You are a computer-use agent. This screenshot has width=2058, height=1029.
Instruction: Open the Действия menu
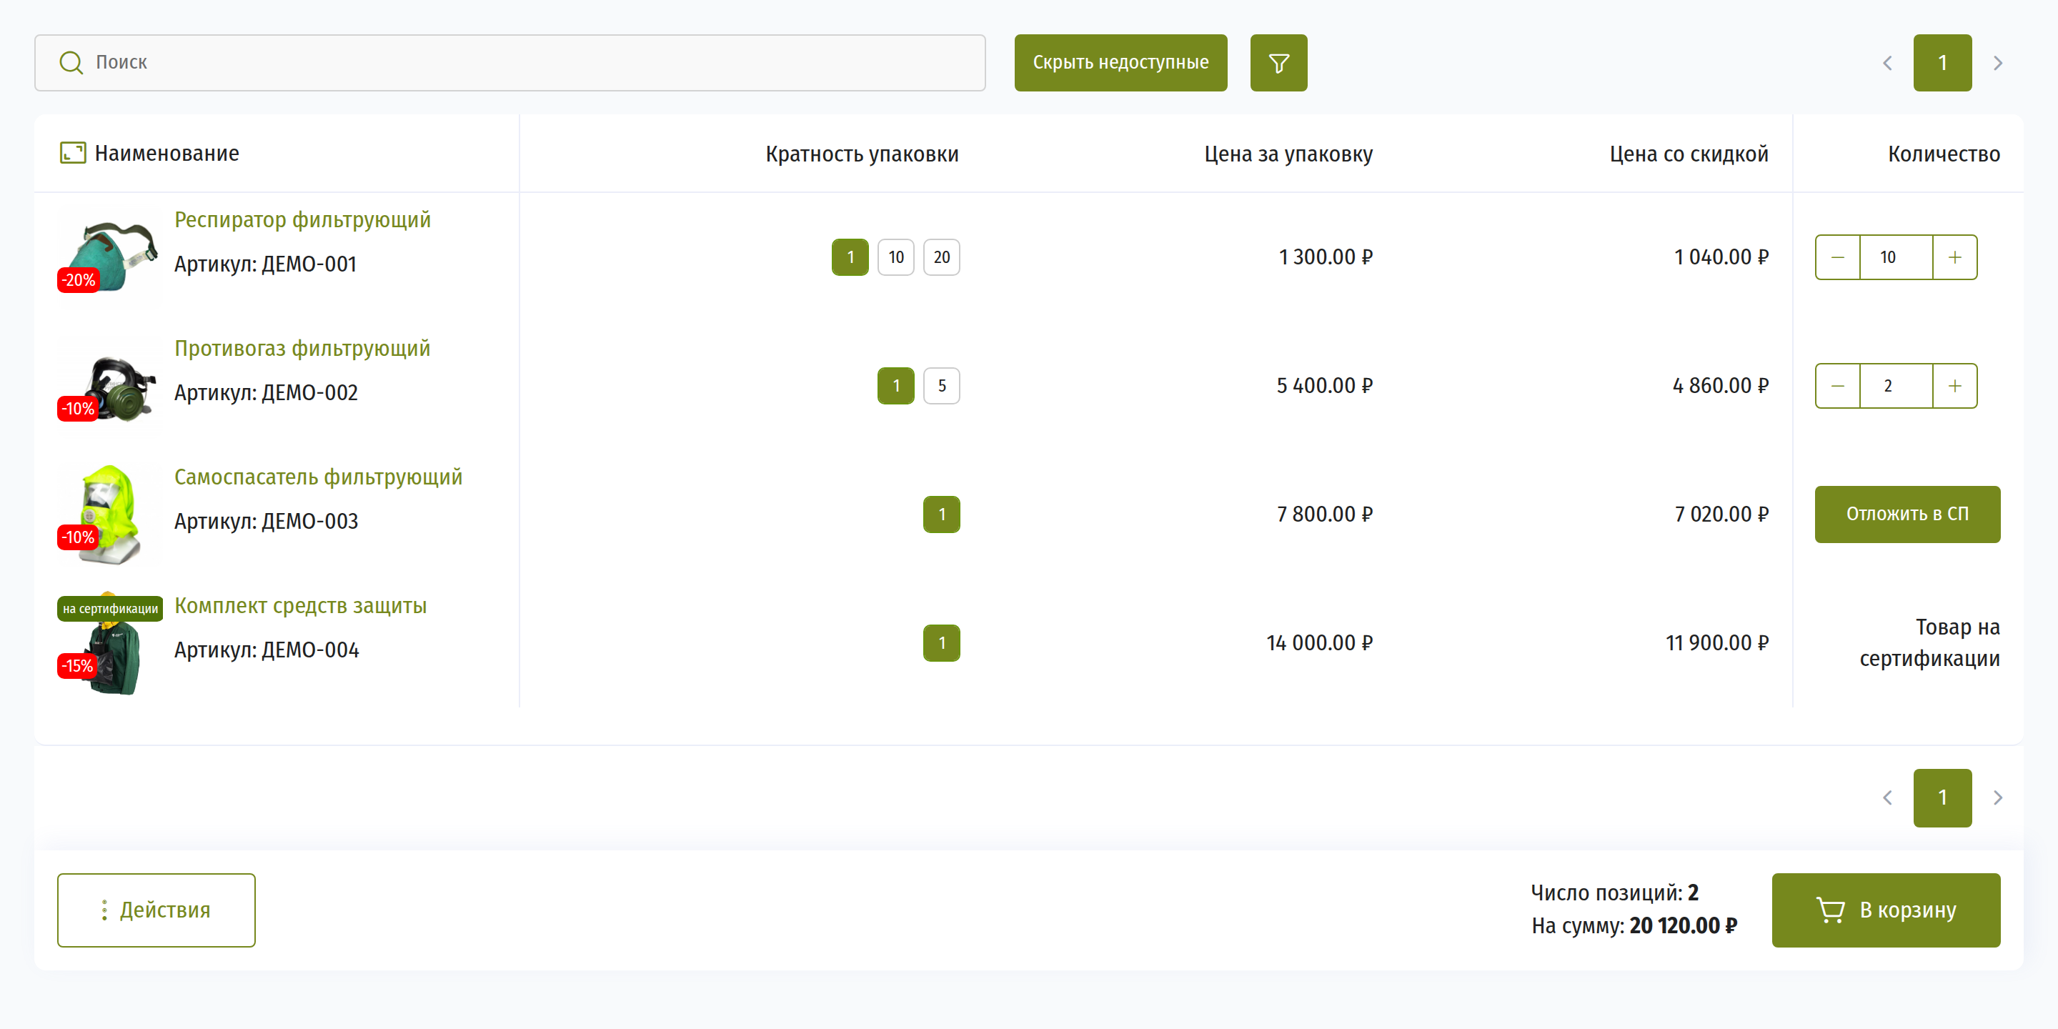[156, 910]
